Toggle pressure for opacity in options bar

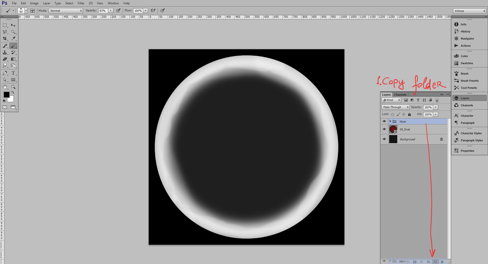click(118, 11)
